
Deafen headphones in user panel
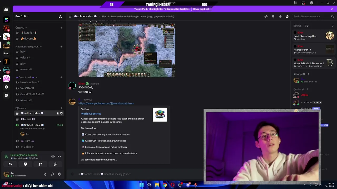(x=52, y=174)
